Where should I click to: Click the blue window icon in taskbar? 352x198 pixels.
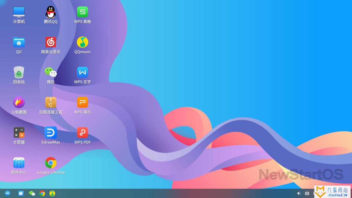[x=21, y=193]
